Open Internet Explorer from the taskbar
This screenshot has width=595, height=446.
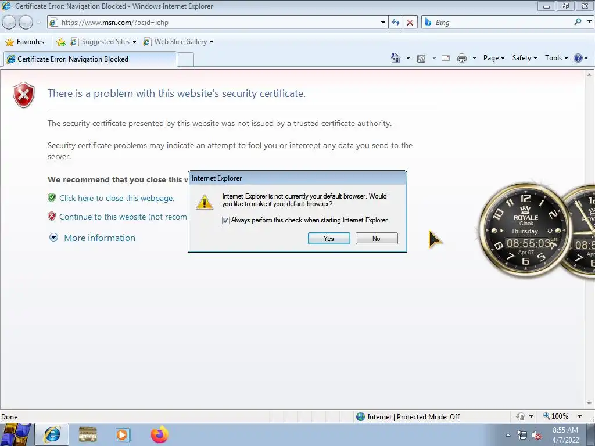tap(52, 434)
